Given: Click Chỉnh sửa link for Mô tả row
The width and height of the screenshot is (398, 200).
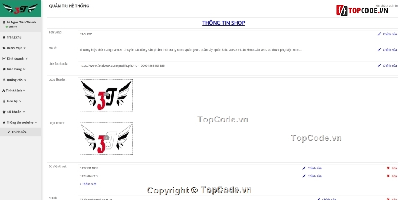Looking at the screenshot, I should coord(390,50).
